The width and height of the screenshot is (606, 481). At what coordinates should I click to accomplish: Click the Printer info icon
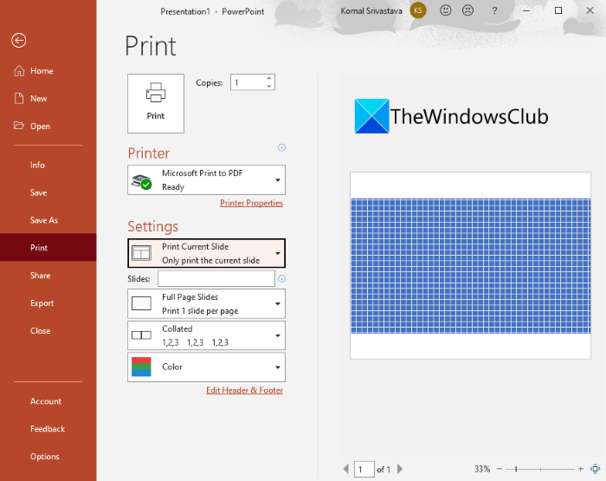[281, 147]
